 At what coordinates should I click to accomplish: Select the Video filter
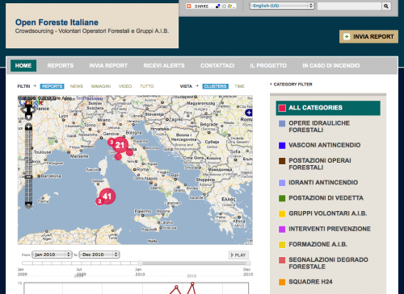[125, 86]
